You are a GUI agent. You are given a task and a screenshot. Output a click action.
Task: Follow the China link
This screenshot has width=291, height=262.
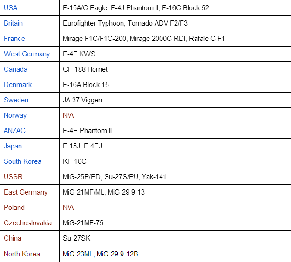point(13,238)
